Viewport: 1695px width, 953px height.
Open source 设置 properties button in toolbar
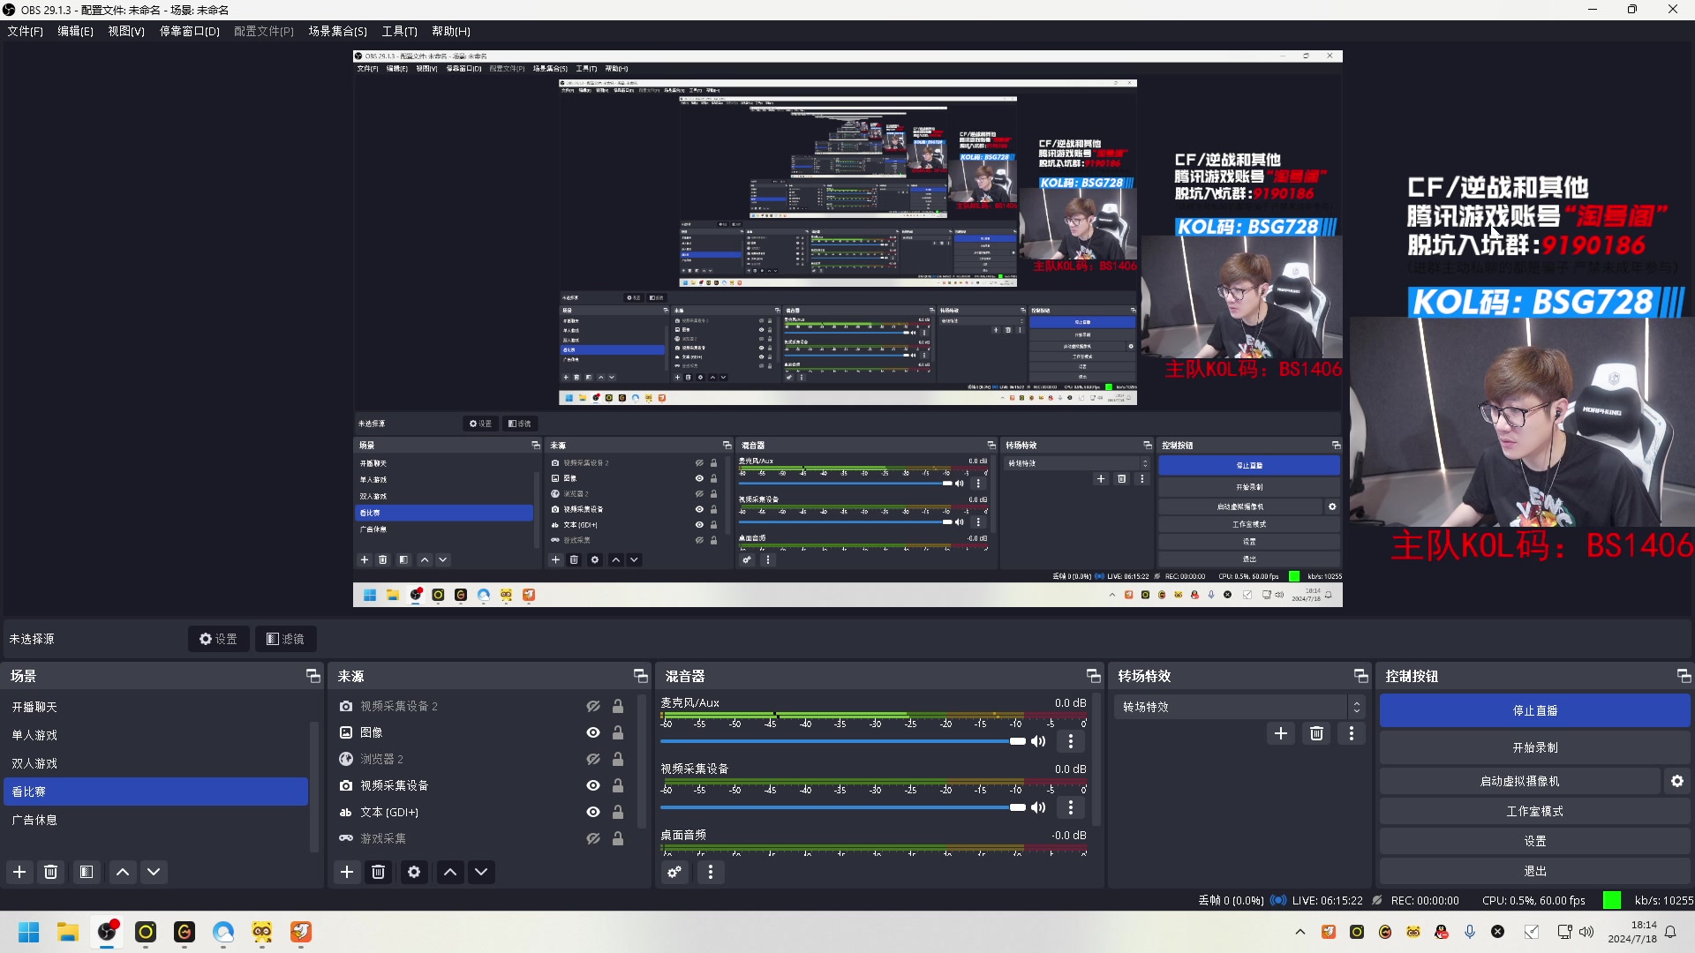coord(218,639)
